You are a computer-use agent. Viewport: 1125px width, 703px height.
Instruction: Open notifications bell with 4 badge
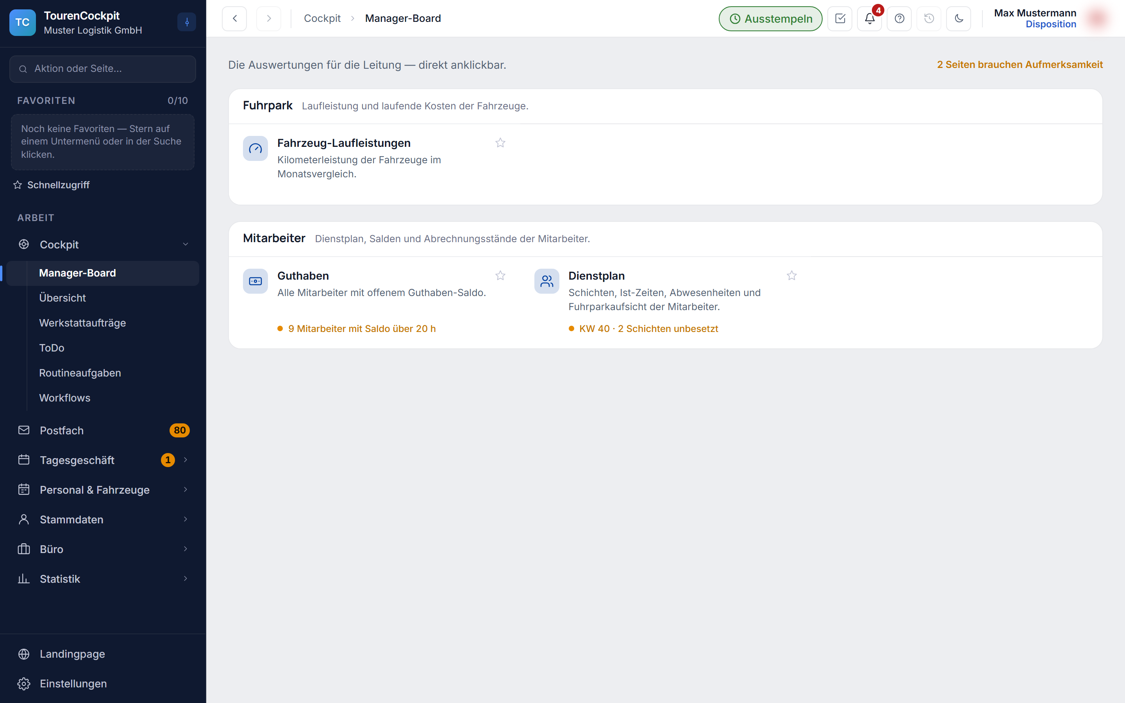869,19
